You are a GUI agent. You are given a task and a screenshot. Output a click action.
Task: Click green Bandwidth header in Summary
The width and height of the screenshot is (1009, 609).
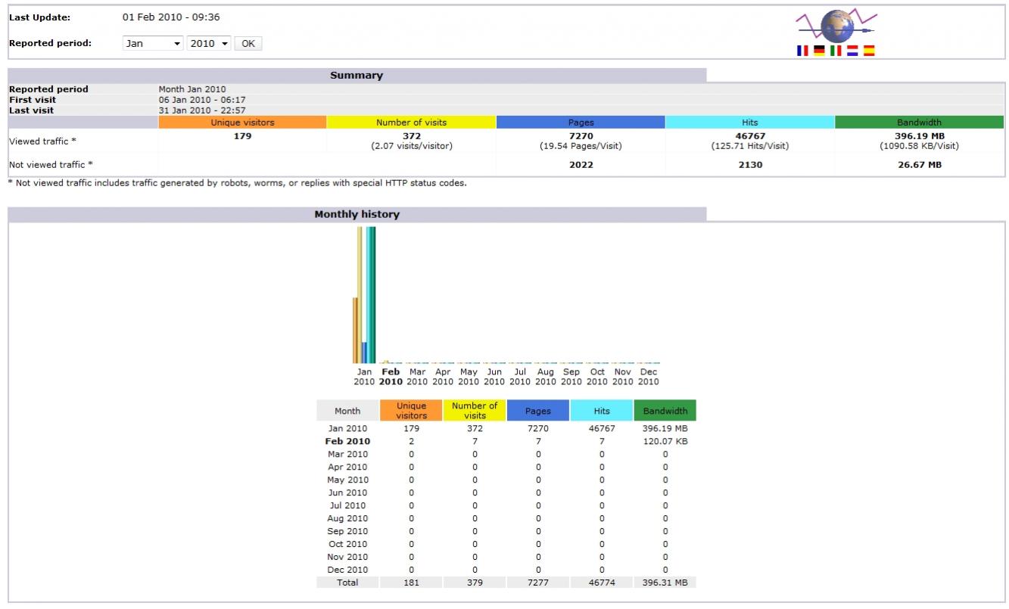919,123
